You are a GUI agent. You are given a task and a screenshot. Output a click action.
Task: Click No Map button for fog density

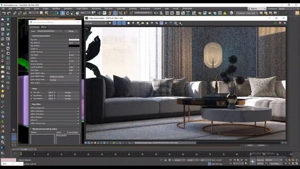coord(67,96)
